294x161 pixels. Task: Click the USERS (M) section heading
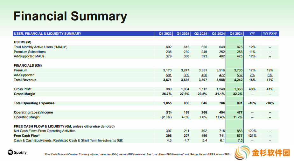(x=23, y=42)
